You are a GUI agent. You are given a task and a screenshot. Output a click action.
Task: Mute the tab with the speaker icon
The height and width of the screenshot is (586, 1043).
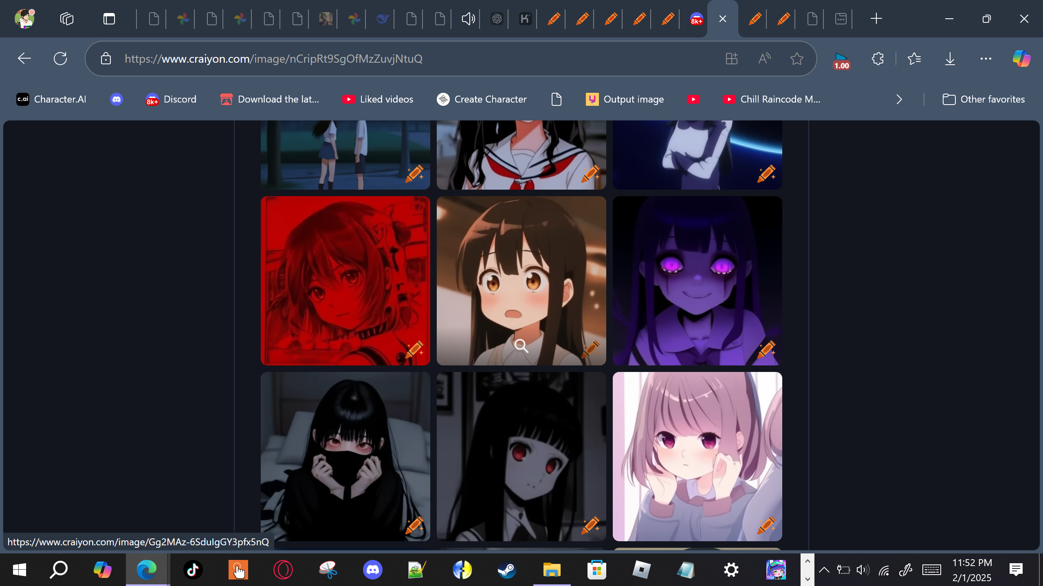pyautogui.click(x=468, y=19)
